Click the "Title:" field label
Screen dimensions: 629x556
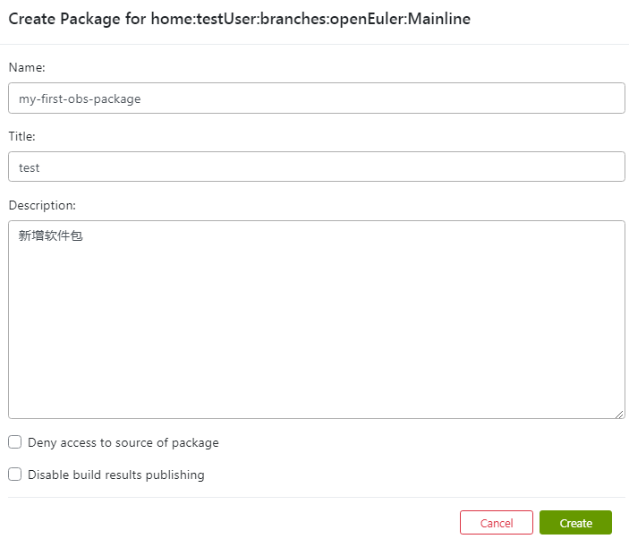pos(22,136)
